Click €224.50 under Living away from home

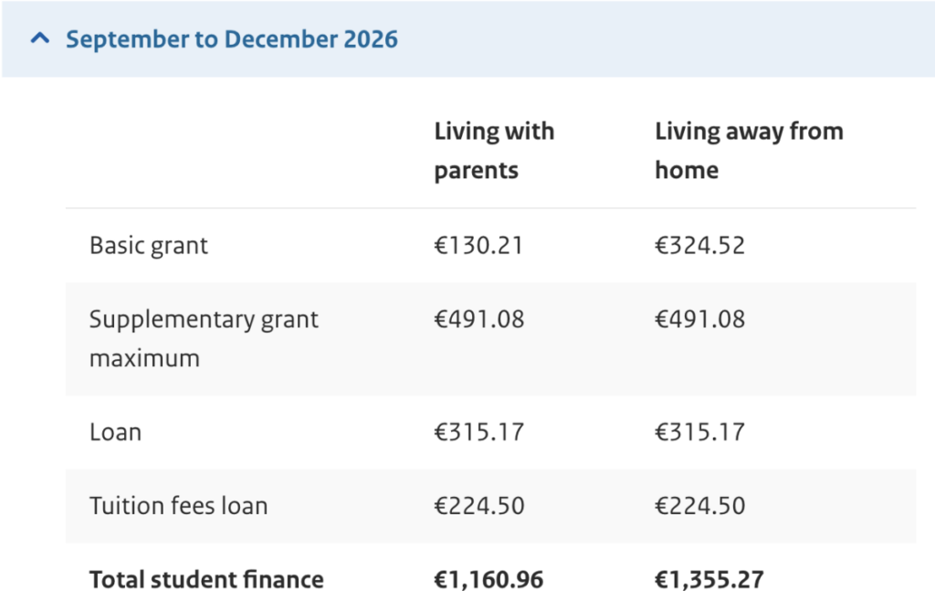point(699,505)
